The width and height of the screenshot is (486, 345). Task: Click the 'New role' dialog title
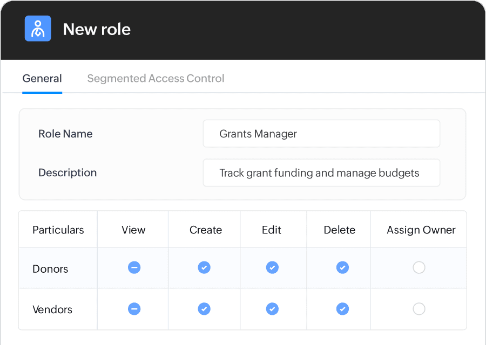(97, 30)
